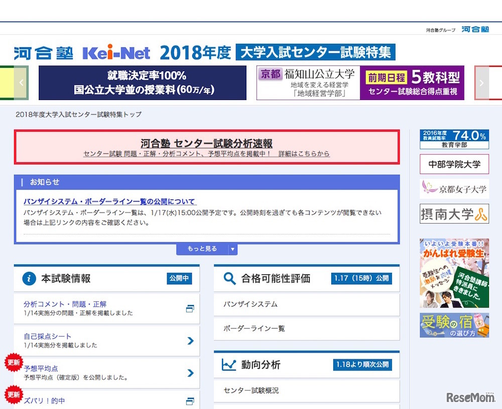
Task: Open the バンザイシステム・ボーダーライン一覧の公開について notice
Action: 110,201
